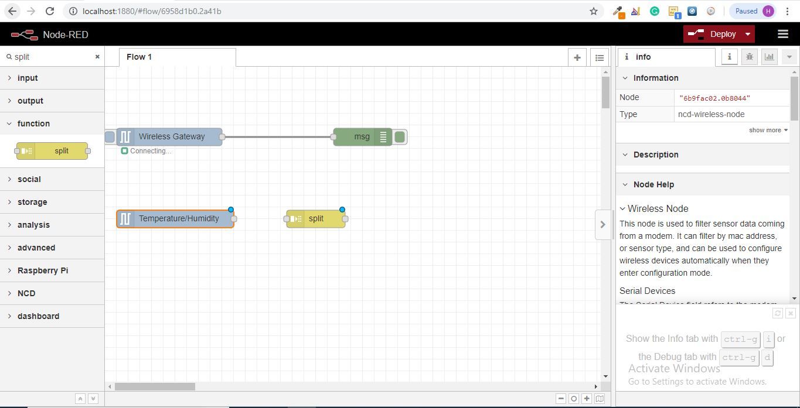The width and height of the screenshot is (800, 408).
Task: Collapse the sidebar with arrow handle
Action: point(602,224)
